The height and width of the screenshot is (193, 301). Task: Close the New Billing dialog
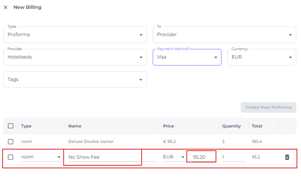[x=5, y=8]
